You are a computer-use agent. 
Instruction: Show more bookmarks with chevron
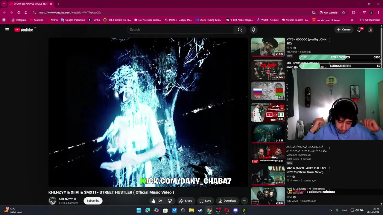point(352,20)
